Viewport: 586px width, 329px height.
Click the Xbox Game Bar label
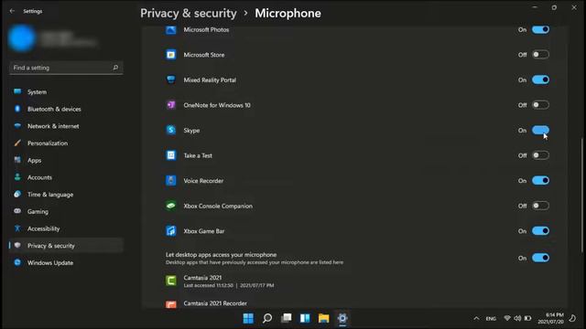pos(204,231)
